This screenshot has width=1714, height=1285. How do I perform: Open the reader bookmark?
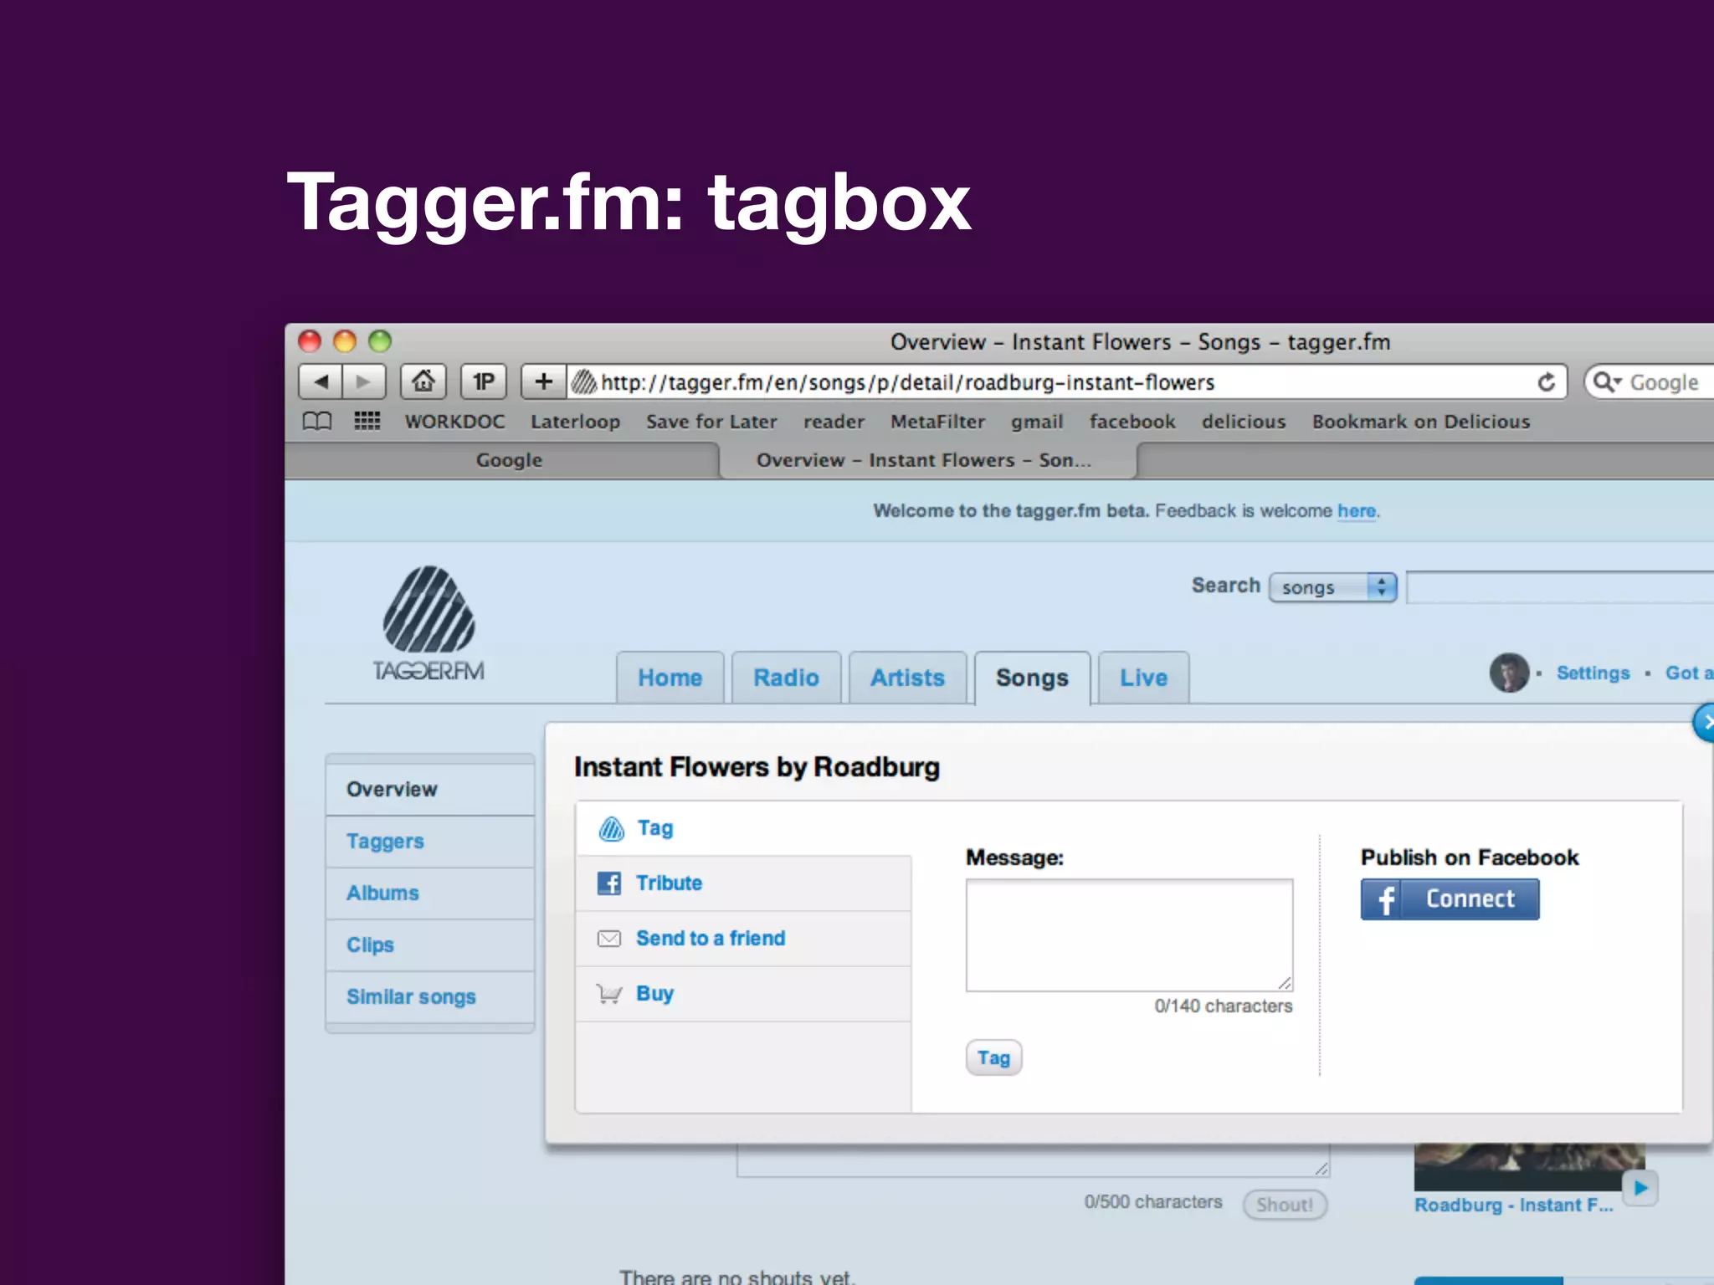tap(834, 422)
